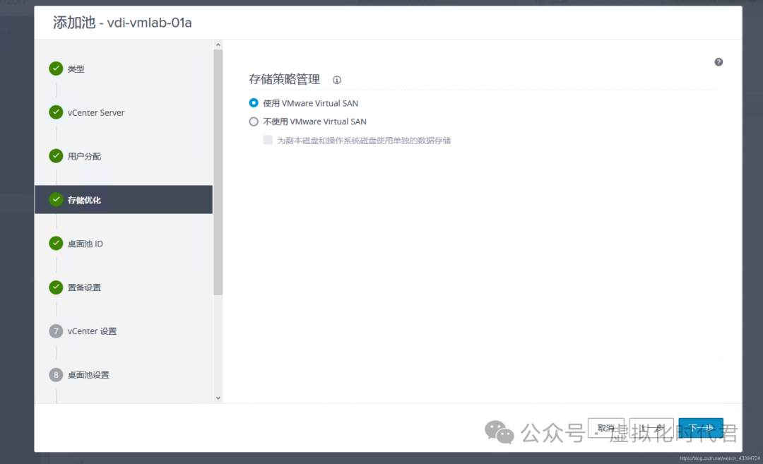Viewport: 763px width, 464px height.
Task: Click the step 7 circle for vCenter 设置
Action: tap(56, 331)
